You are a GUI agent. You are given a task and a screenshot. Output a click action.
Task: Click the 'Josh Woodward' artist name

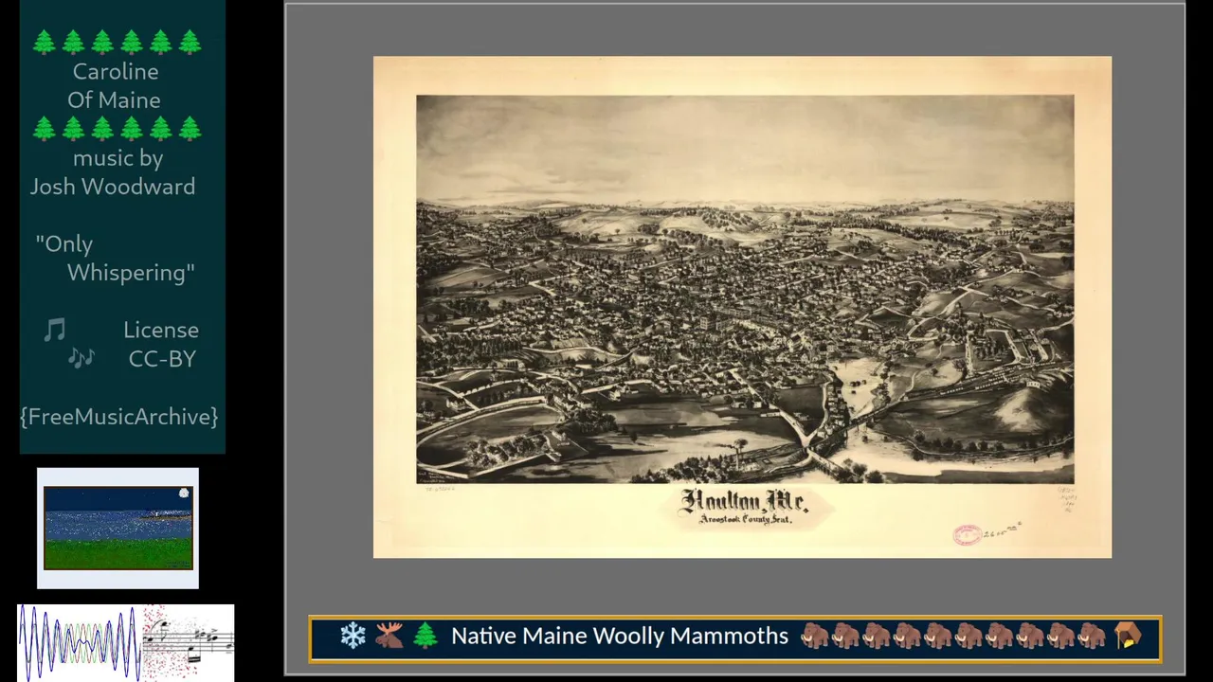(x=113, y=186)
